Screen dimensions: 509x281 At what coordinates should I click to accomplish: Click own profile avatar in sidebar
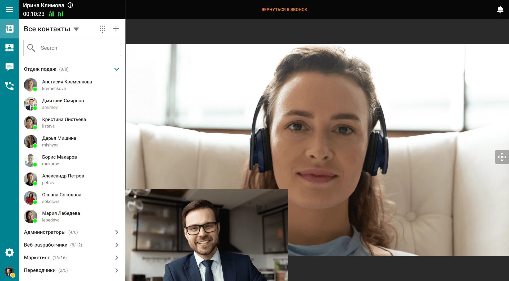tap(10, 272)
